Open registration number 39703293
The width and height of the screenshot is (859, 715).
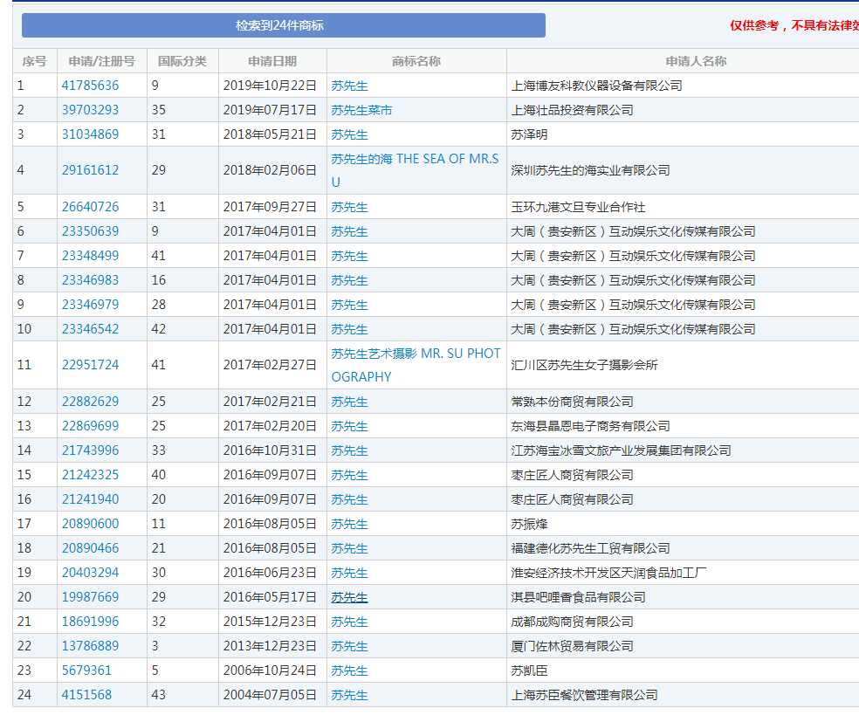click(90, 110)
